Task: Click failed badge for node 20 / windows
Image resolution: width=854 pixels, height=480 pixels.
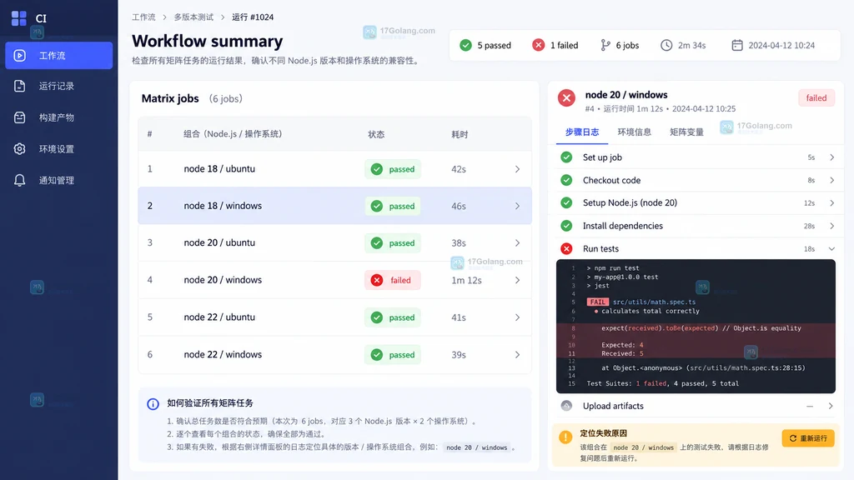Action: tap(393, 280)
